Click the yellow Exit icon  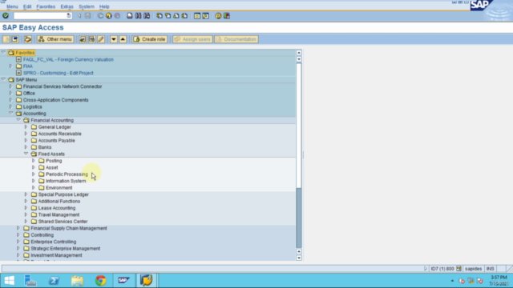[109, 16]
